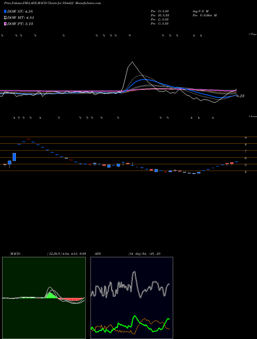The image size is (257, 339).
Task: Click the 6.23 price label on EMA chart
Action: [240, 96]
